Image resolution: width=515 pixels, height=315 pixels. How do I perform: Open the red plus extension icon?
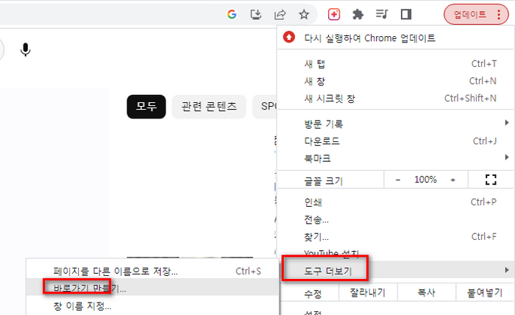tap(334, 14)
